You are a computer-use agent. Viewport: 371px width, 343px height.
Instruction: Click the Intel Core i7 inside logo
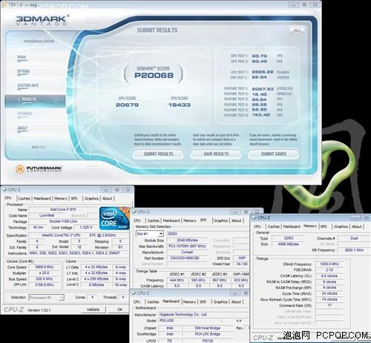click(114, 218)
